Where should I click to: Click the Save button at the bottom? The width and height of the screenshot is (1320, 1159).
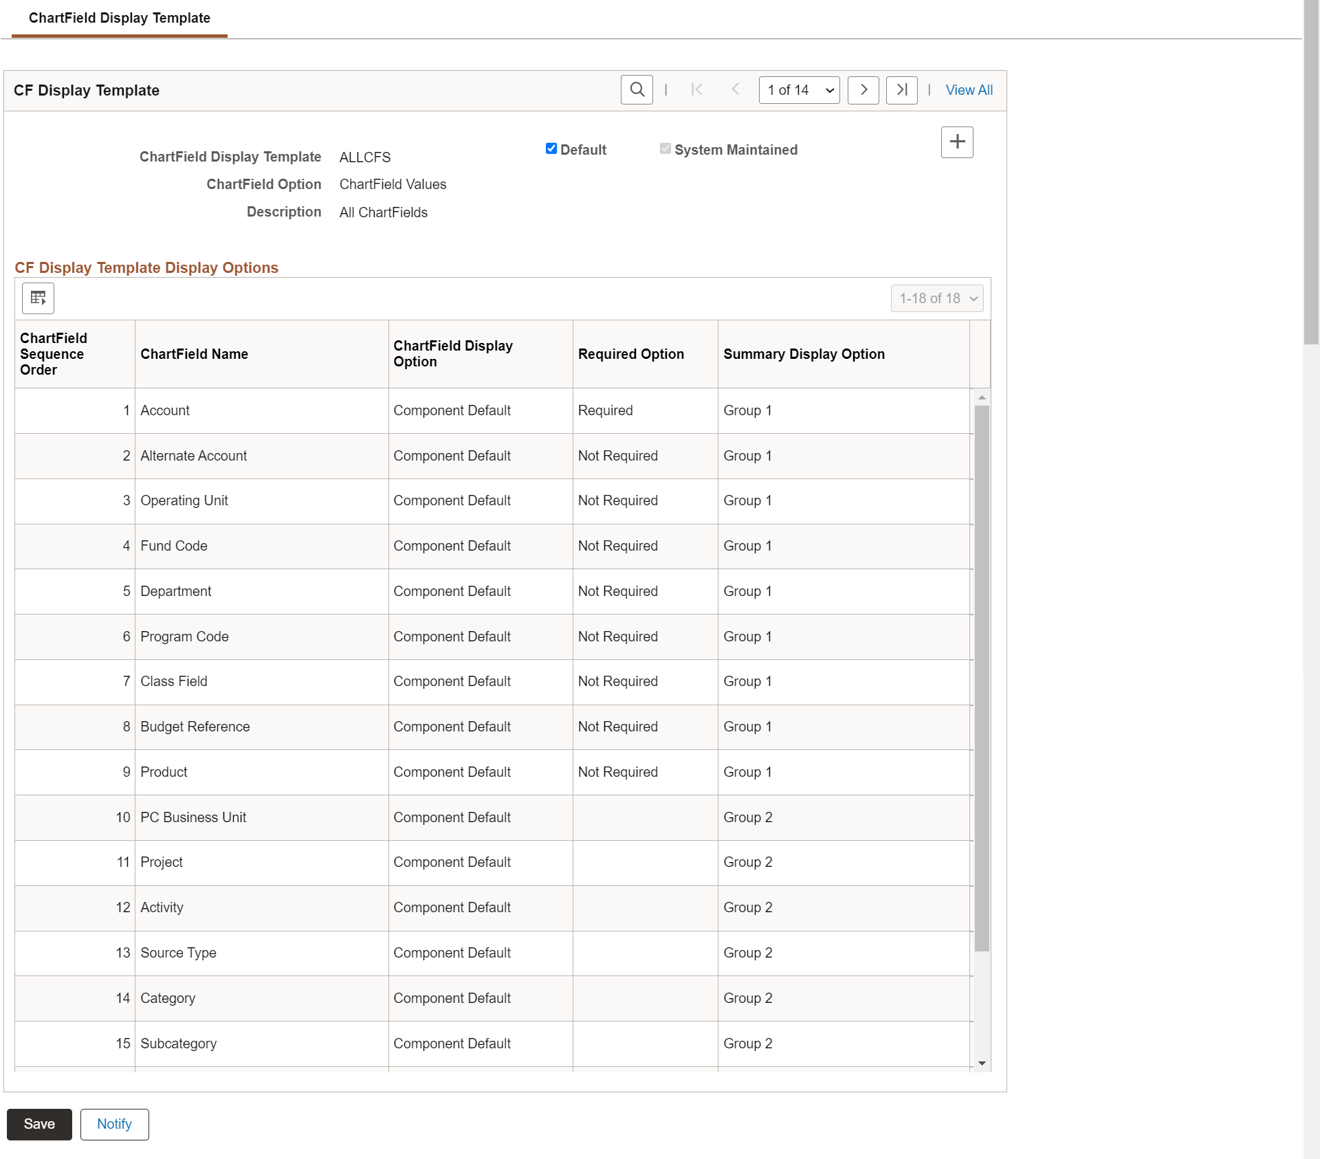(39, 1123)
